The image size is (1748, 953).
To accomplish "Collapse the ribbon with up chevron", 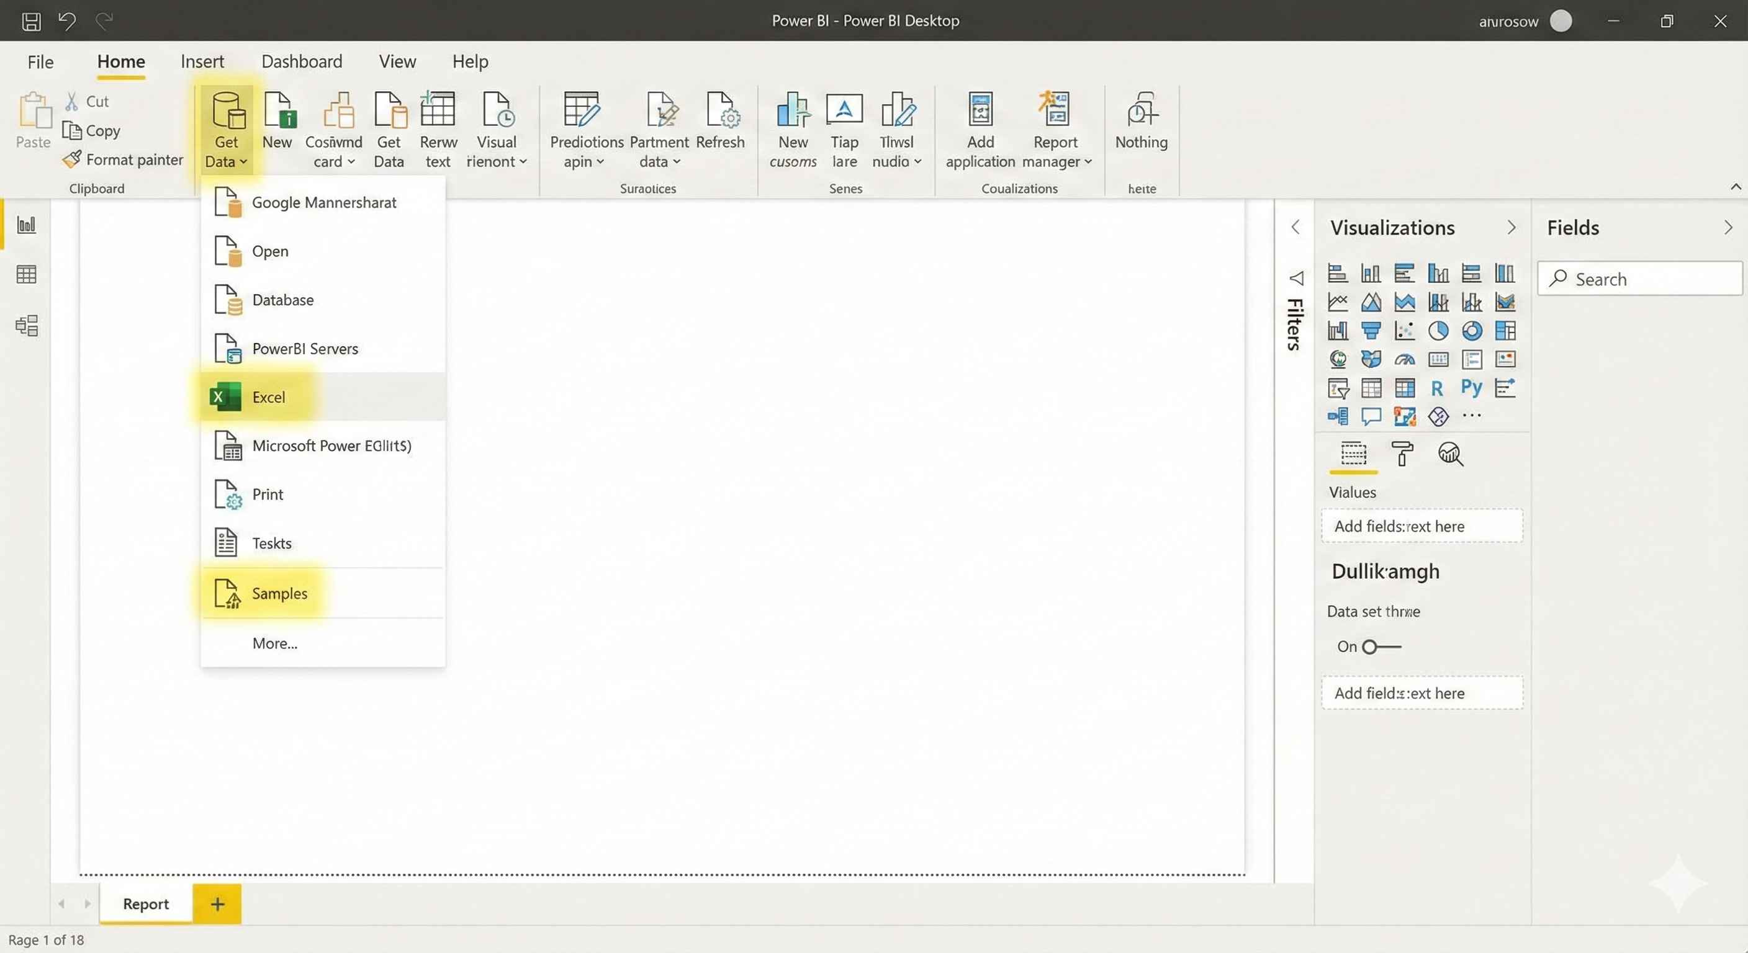I will [x=1735, y=187].
